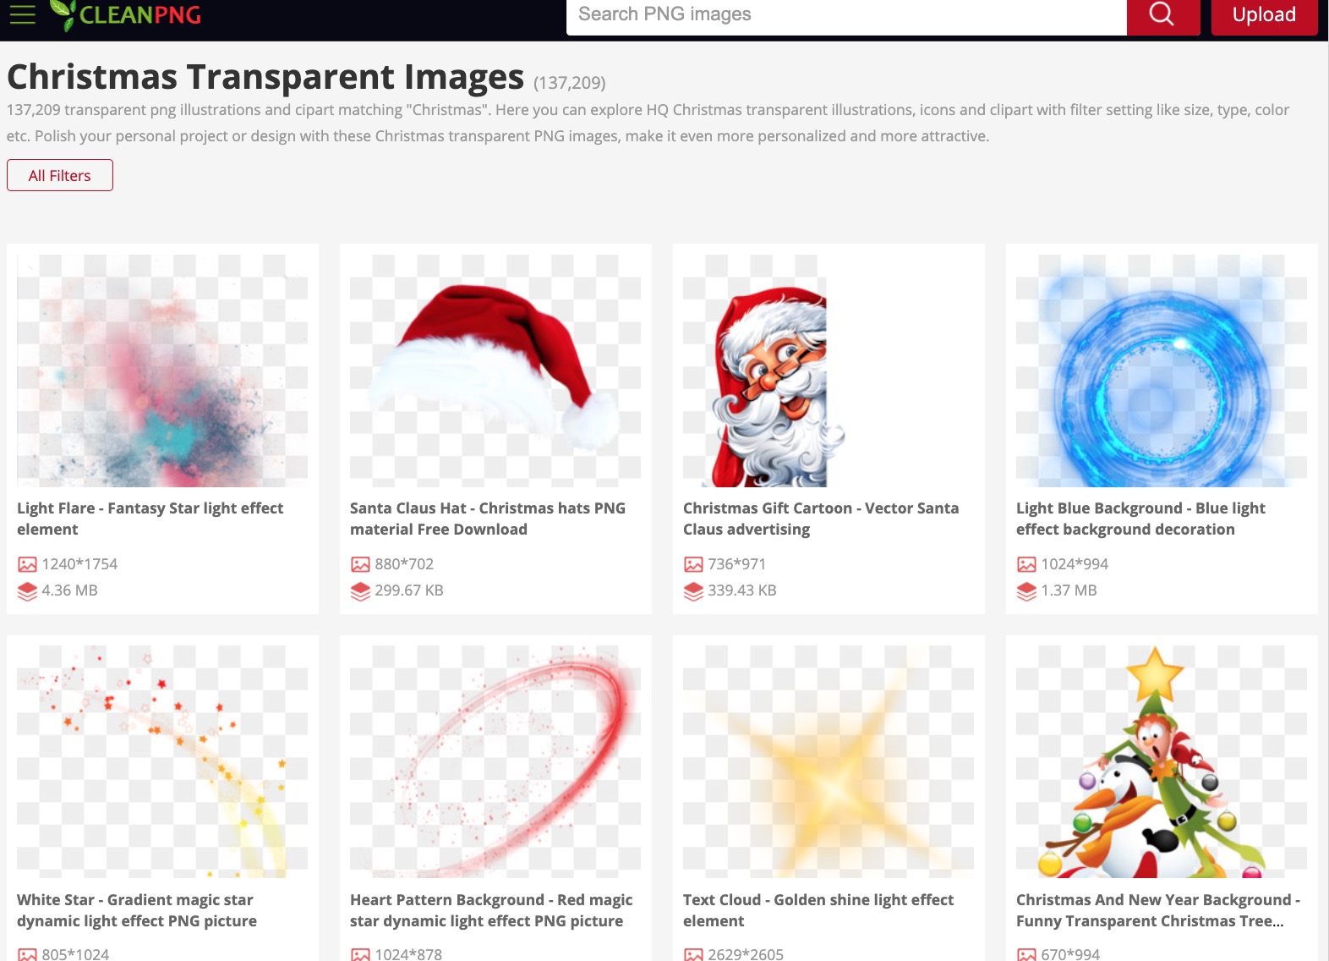The width and height of the screenshot is (1329, 961).
Task: Click file-size layers icon beside 339.43 KB
Action: point(693,590)
